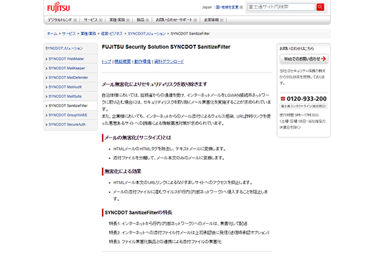373x258 pixels.
Task: Open the 製品 menu
Action: click(143, 20)
